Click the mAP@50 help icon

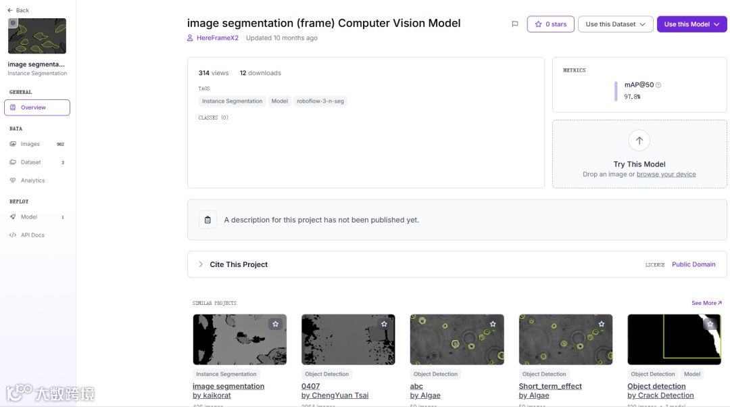coord(658,85)
